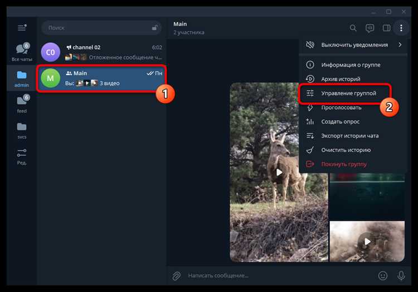Open 'Информация о группе'
Screen dimensions: 418x292
[353, 65]
